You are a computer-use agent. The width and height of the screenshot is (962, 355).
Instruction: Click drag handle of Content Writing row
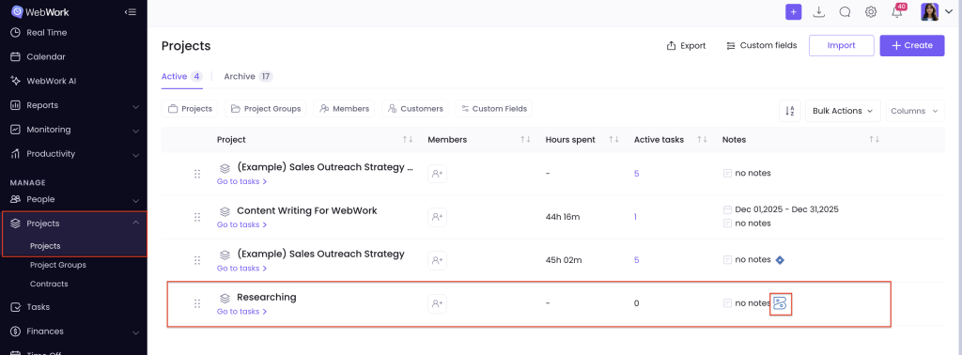coord(197,217)
